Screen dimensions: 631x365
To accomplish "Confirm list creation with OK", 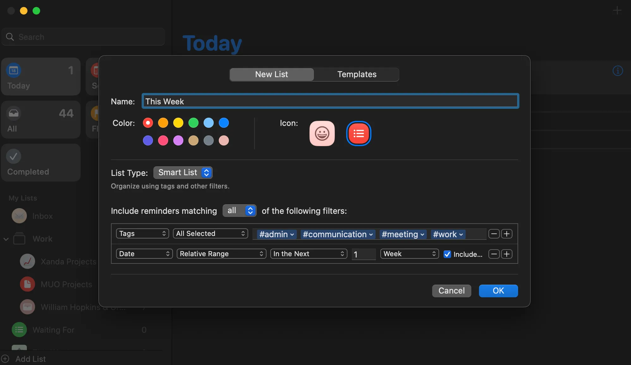I will click(x=498, y=291).
